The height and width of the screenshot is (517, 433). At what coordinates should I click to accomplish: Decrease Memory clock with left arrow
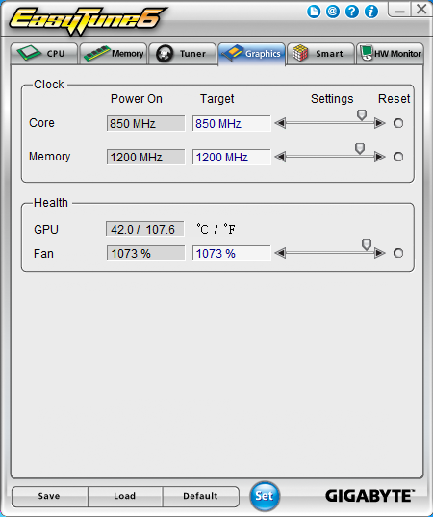[280, 157]
